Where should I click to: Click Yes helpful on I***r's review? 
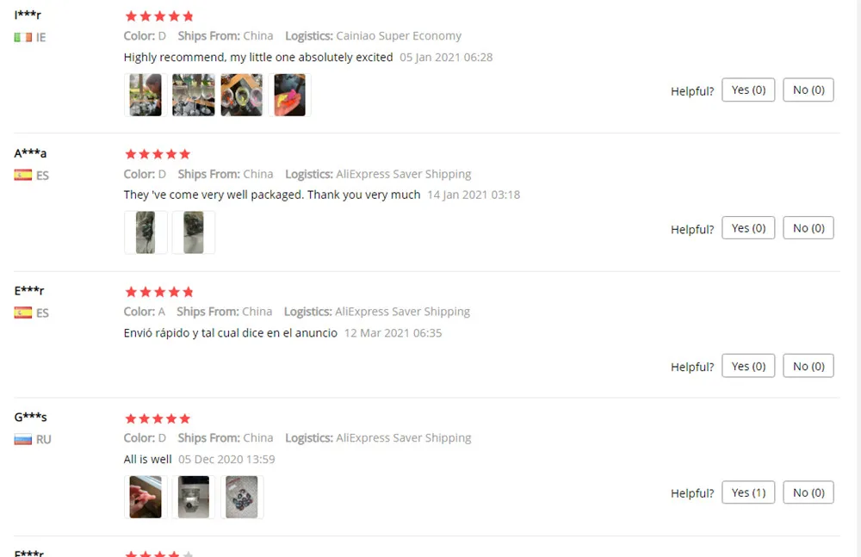748,90
